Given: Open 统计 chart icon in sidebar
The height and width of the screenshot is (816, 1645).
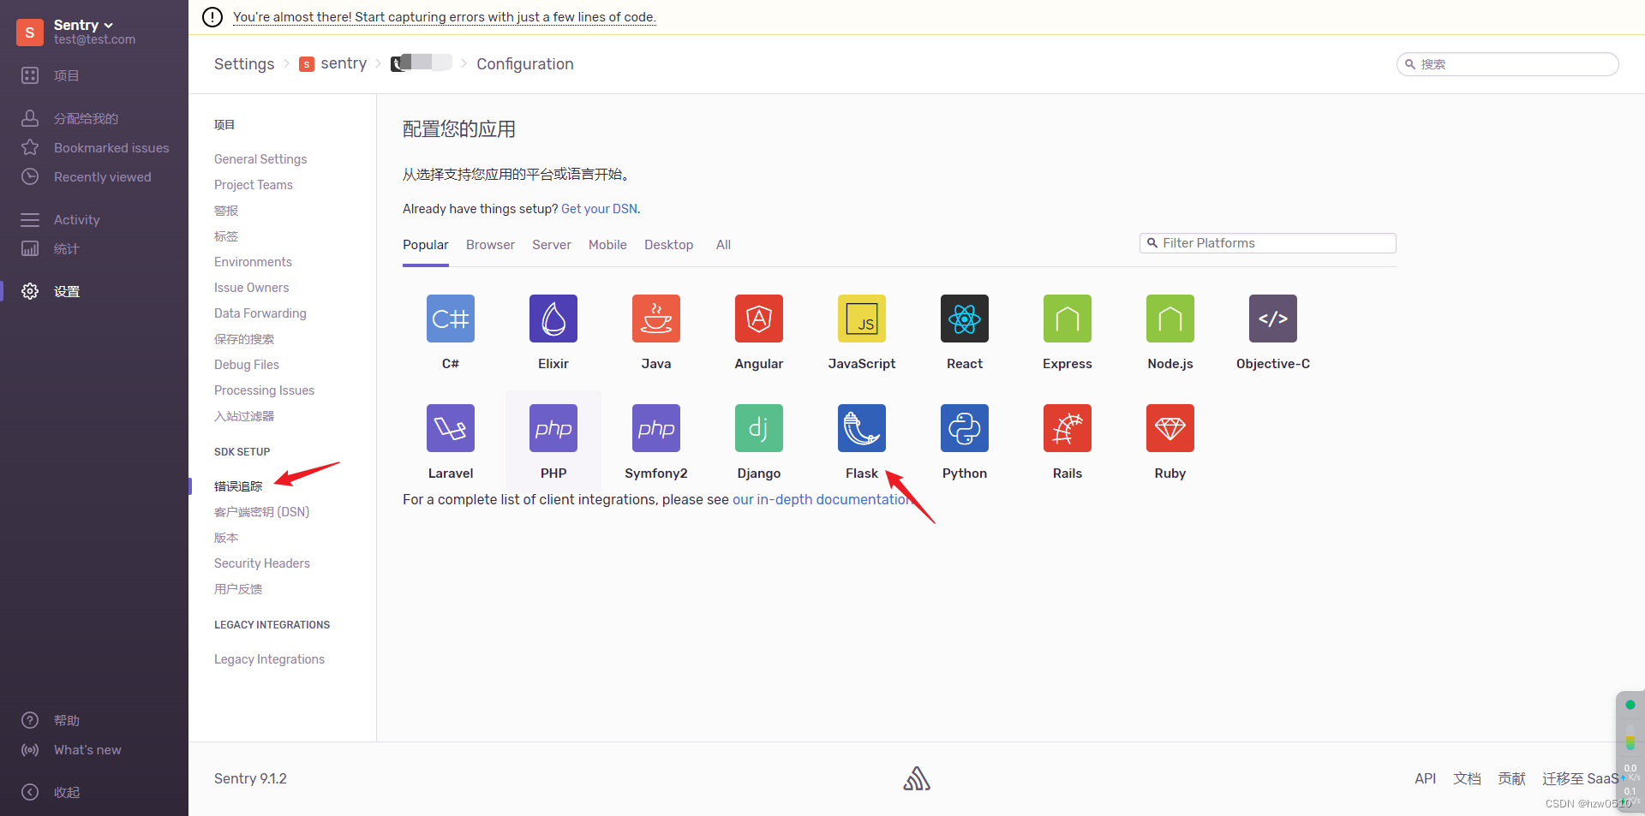Looking at the screenshot, I should 30,248.
